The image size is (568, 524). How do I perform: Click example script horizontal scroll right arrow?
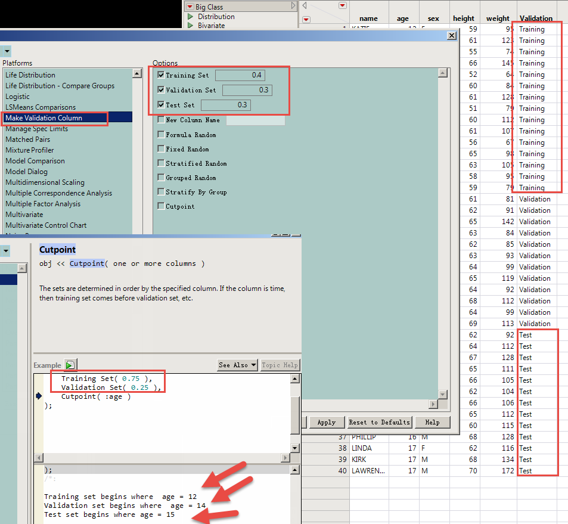click(286, 458)
